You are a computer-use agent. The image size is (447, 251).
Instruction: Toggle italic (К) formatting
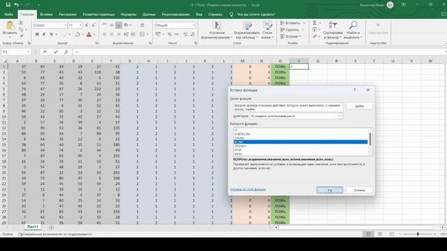click(44, 34)
